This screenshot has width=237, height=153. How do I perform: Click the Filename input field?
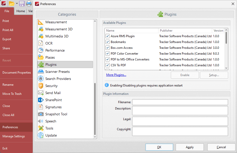[x=180, y=102]
